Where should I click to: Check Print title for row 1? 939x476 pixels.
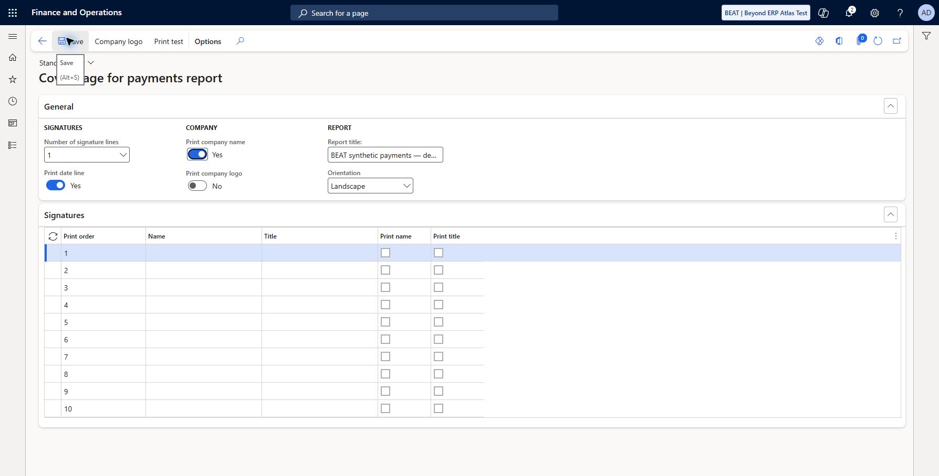(x=439, y=253)
